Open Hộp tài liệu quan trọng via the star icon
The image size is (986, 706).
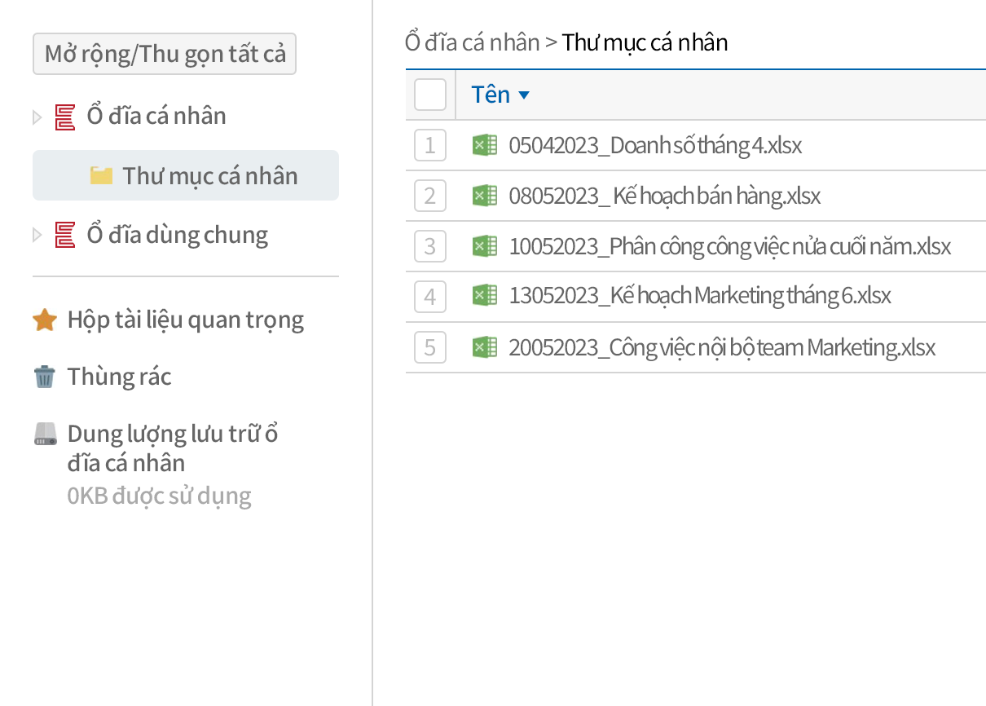[46, 319]
